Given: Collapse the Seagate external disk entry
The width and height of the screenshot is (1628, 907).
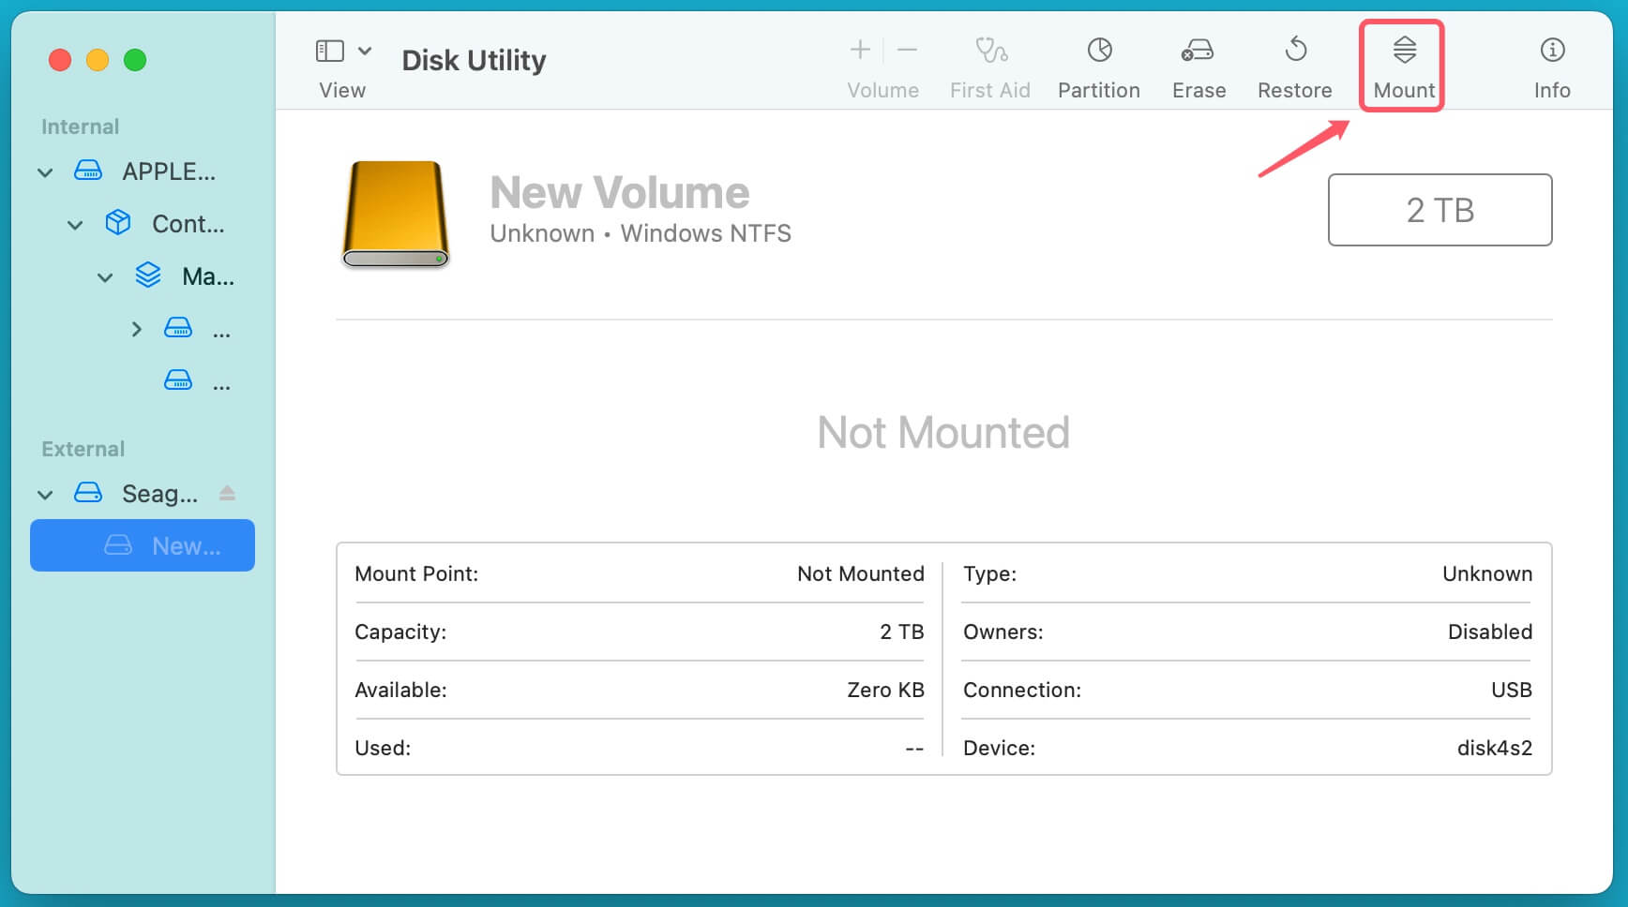Looking at the screenshot, I should 44,494.
